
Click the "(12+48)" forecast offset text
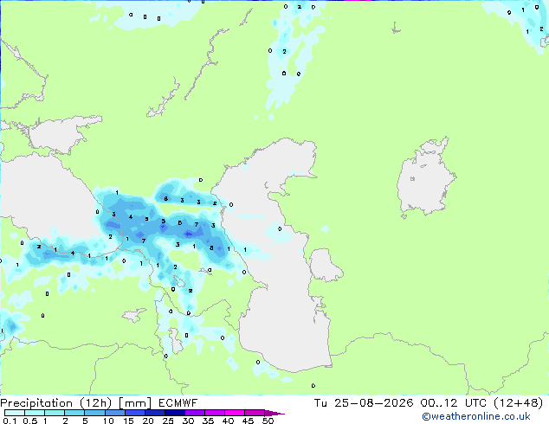pos(518,403)
